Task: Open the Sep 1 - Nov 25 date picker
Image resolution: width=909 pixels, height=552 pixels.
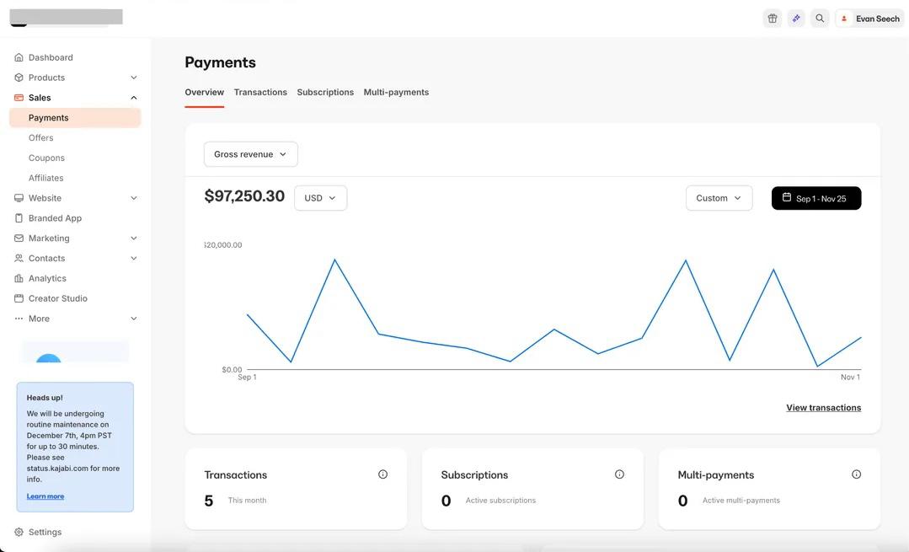Action: 815,198
